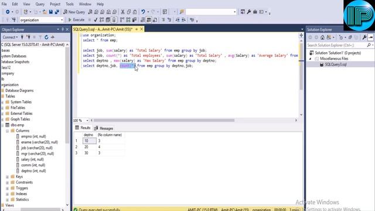
Task: Click results cell with deptno 10
Action: pos(90,141)
